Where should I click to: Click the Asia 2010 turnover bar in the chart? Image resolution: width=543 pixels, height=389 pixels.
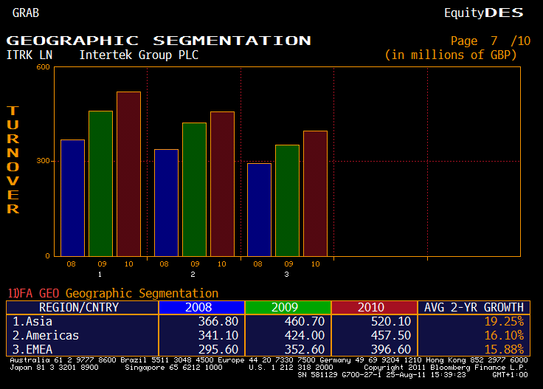click(128, 174)
